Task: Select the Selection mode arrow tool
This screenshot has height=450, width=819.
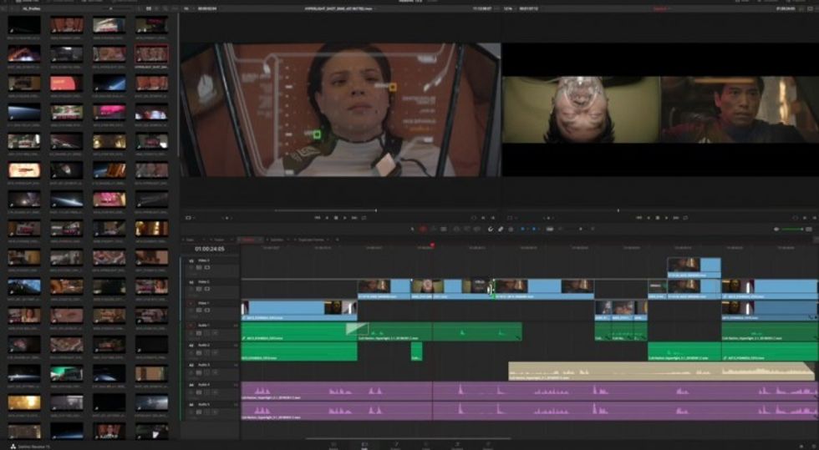Action: [412, 230]
